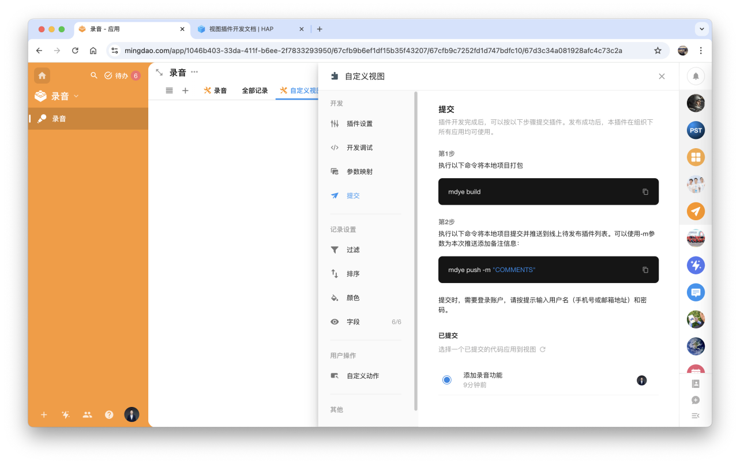
Task: Click the browser address bar URL
Action: coord(373,51)
